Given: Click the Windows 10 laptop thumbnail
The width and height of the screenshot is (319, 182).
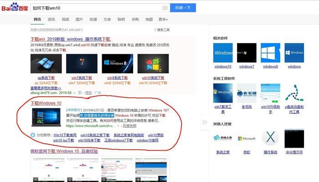Looking at the screenshot, I should [46, 117].
